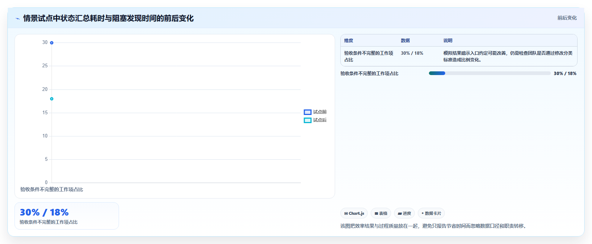Click the pulse icon beside the panel title

pos(17,18)
